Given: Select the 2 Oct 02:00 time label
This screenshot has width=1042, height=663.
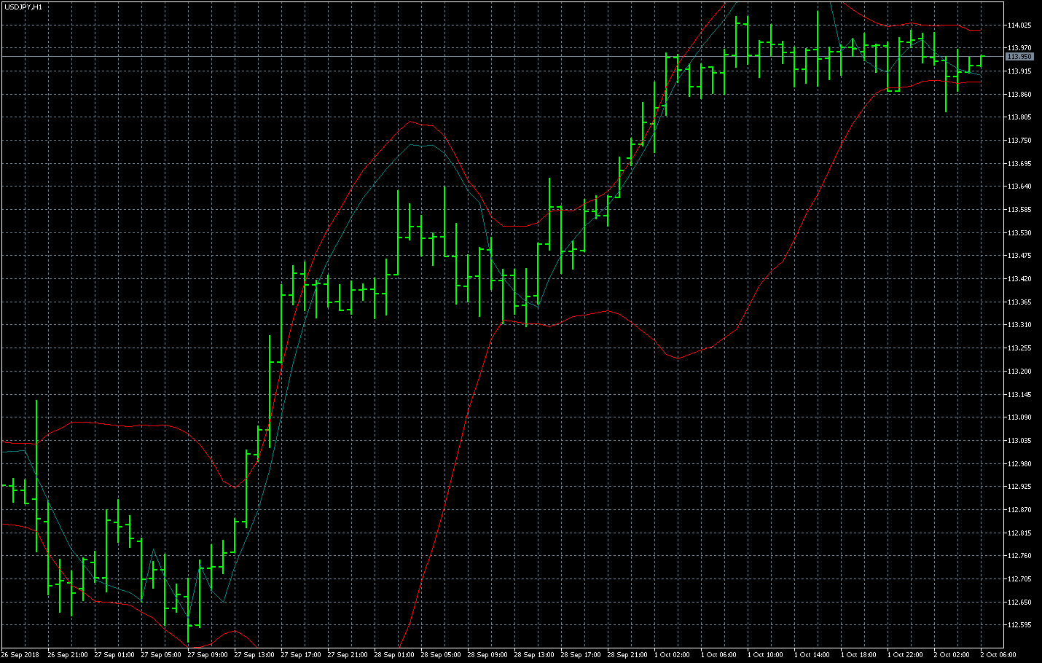Looking at the screenshot, I should click(x=952, y=655).
